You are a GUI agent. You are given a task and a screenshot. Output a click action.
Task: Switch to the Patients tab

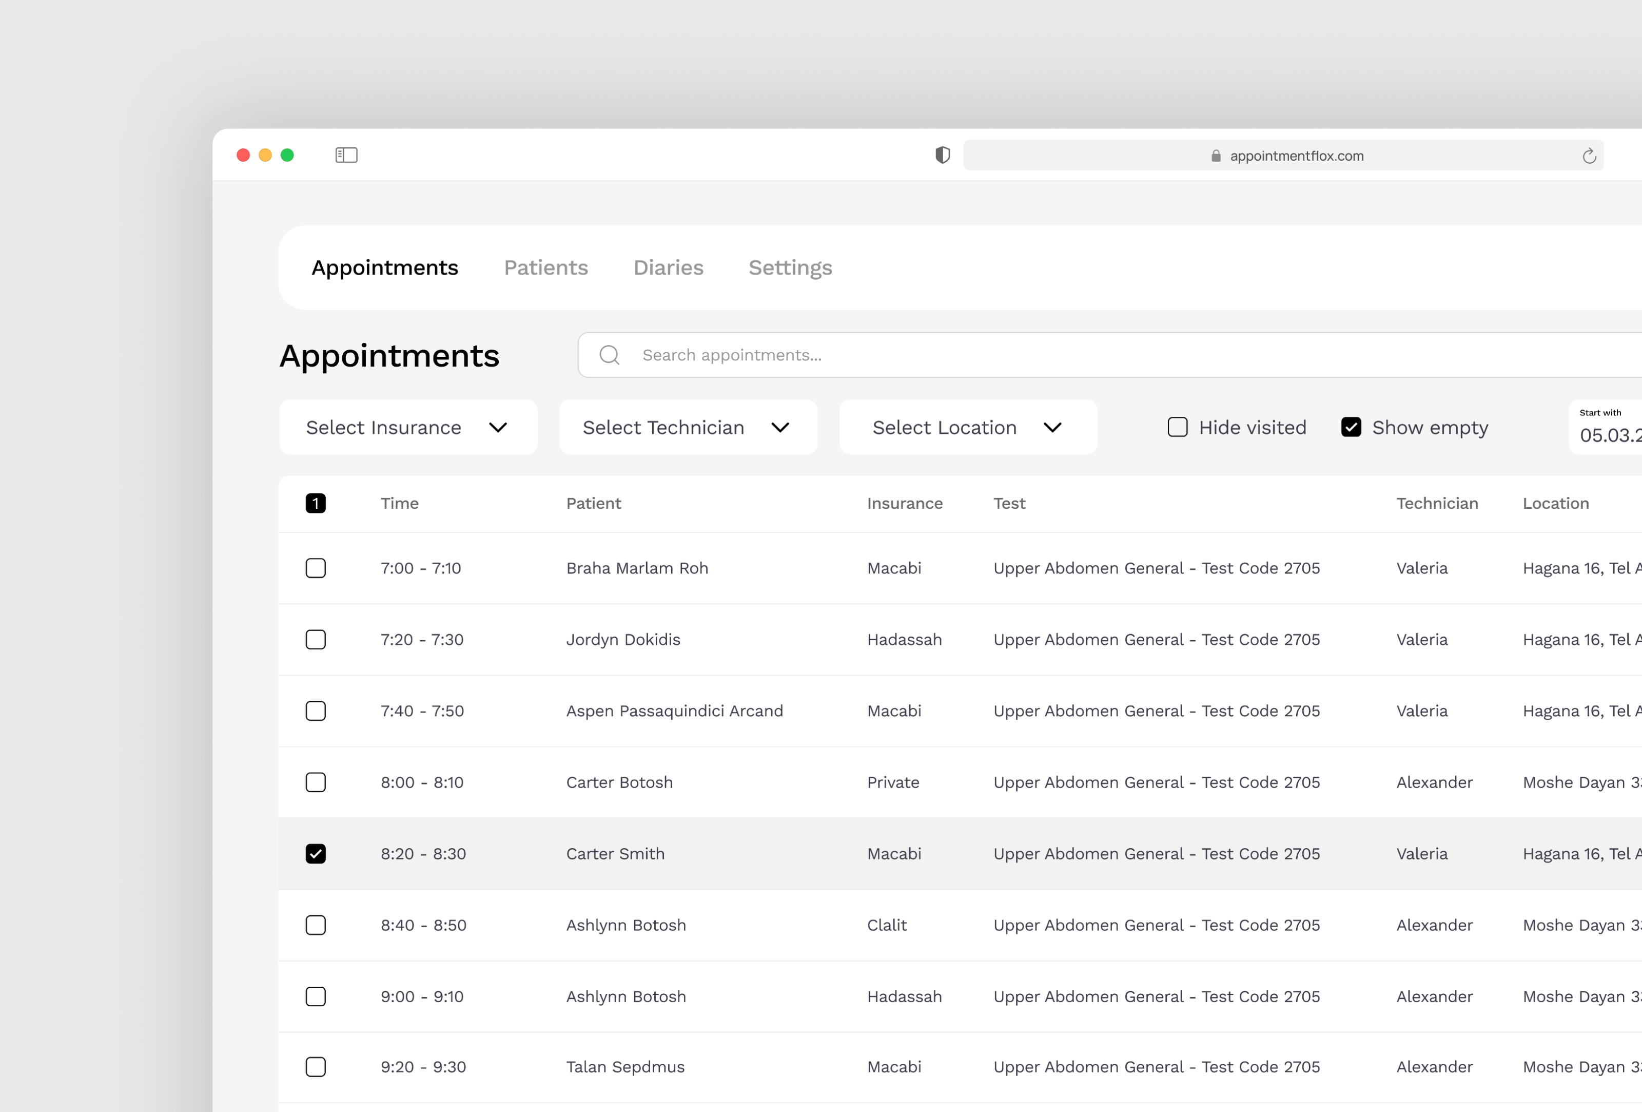coord(545,267)
